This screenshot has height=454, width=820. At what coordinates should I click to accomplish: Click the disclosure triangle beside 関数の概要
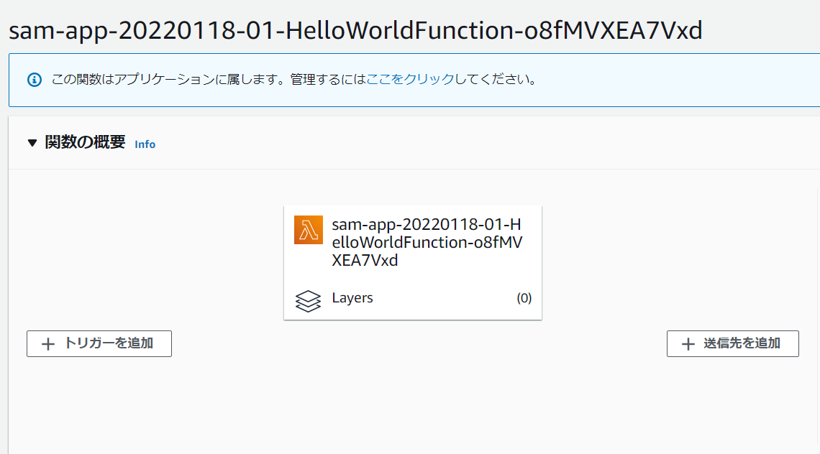pos(31,143)
